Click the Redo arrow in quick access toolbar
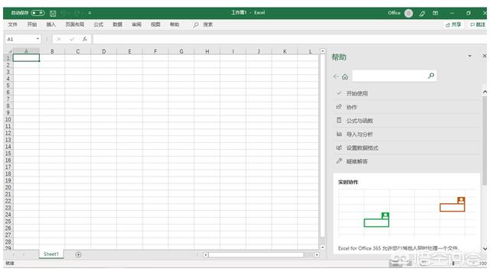 coord(77,13)
